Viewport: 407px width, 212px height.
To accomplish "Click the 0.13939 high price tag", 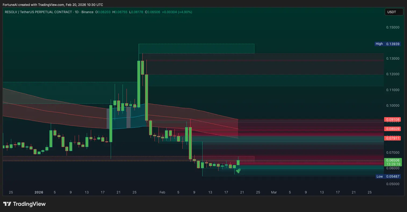I will point(392,44).
